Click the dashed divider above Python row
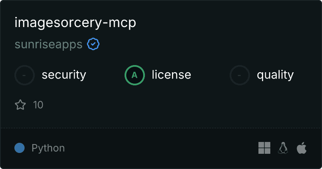The height and width of the screenshot is (169, 322). tap(161, 128)
